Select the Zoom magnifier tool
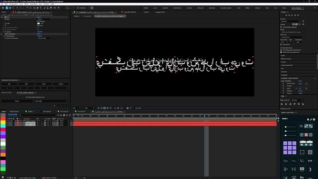 click(13, 8)
